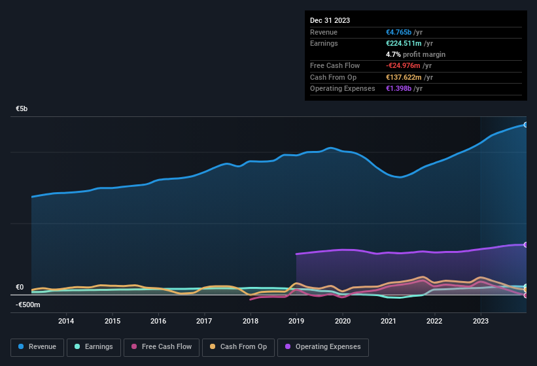Screen dimensions: 537x366
Task: Click the Revenue value €4.765b in tooltip
Action: pos(400,32)
